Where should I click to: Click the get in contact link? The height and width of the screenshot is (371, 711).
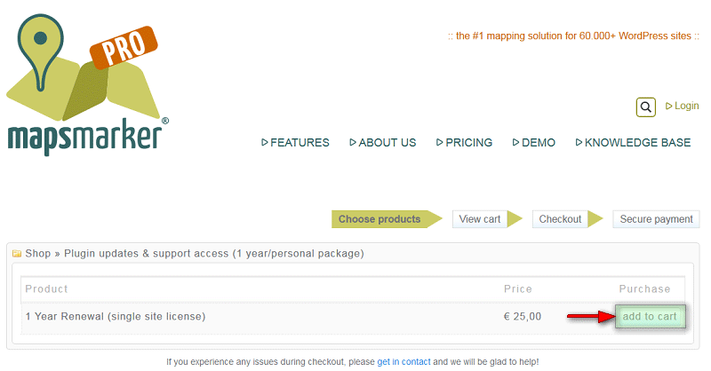point(403,362)
